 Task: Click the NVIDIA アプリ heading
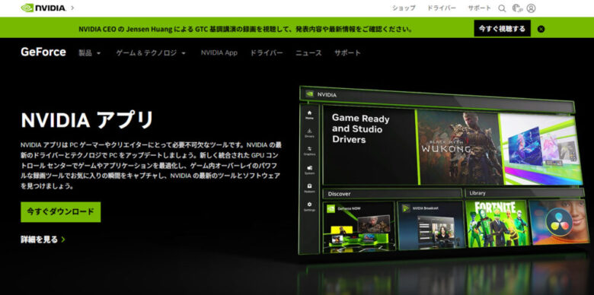click(87, 120)
